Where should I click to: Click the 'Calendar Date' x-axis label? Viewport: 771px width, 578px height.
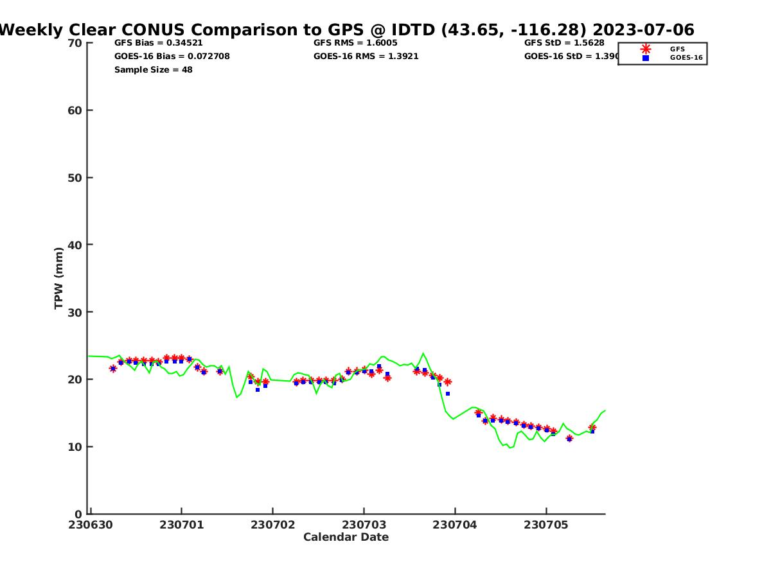(x=346, y=538)
